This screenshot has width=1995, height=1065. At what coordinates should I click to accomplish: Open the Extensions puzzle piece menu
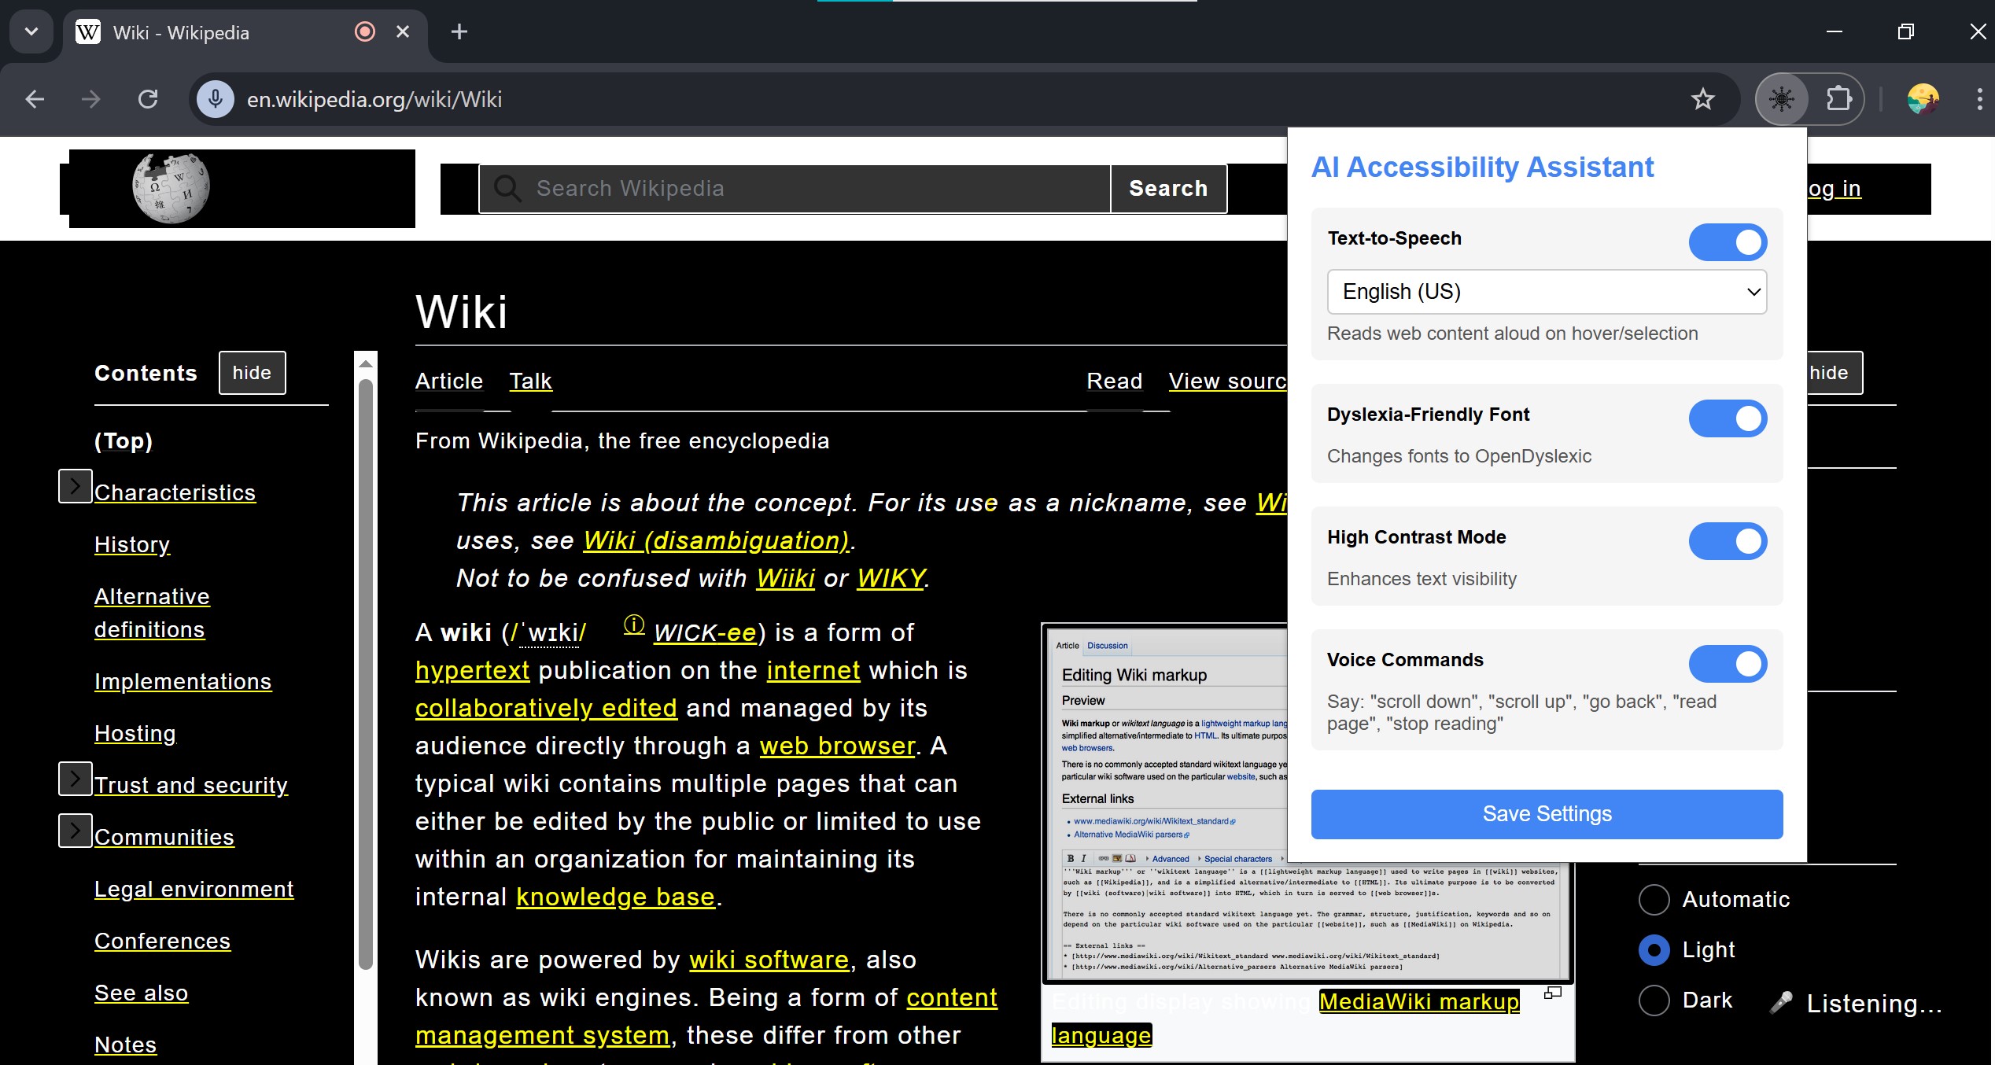tap(1838, 100)
